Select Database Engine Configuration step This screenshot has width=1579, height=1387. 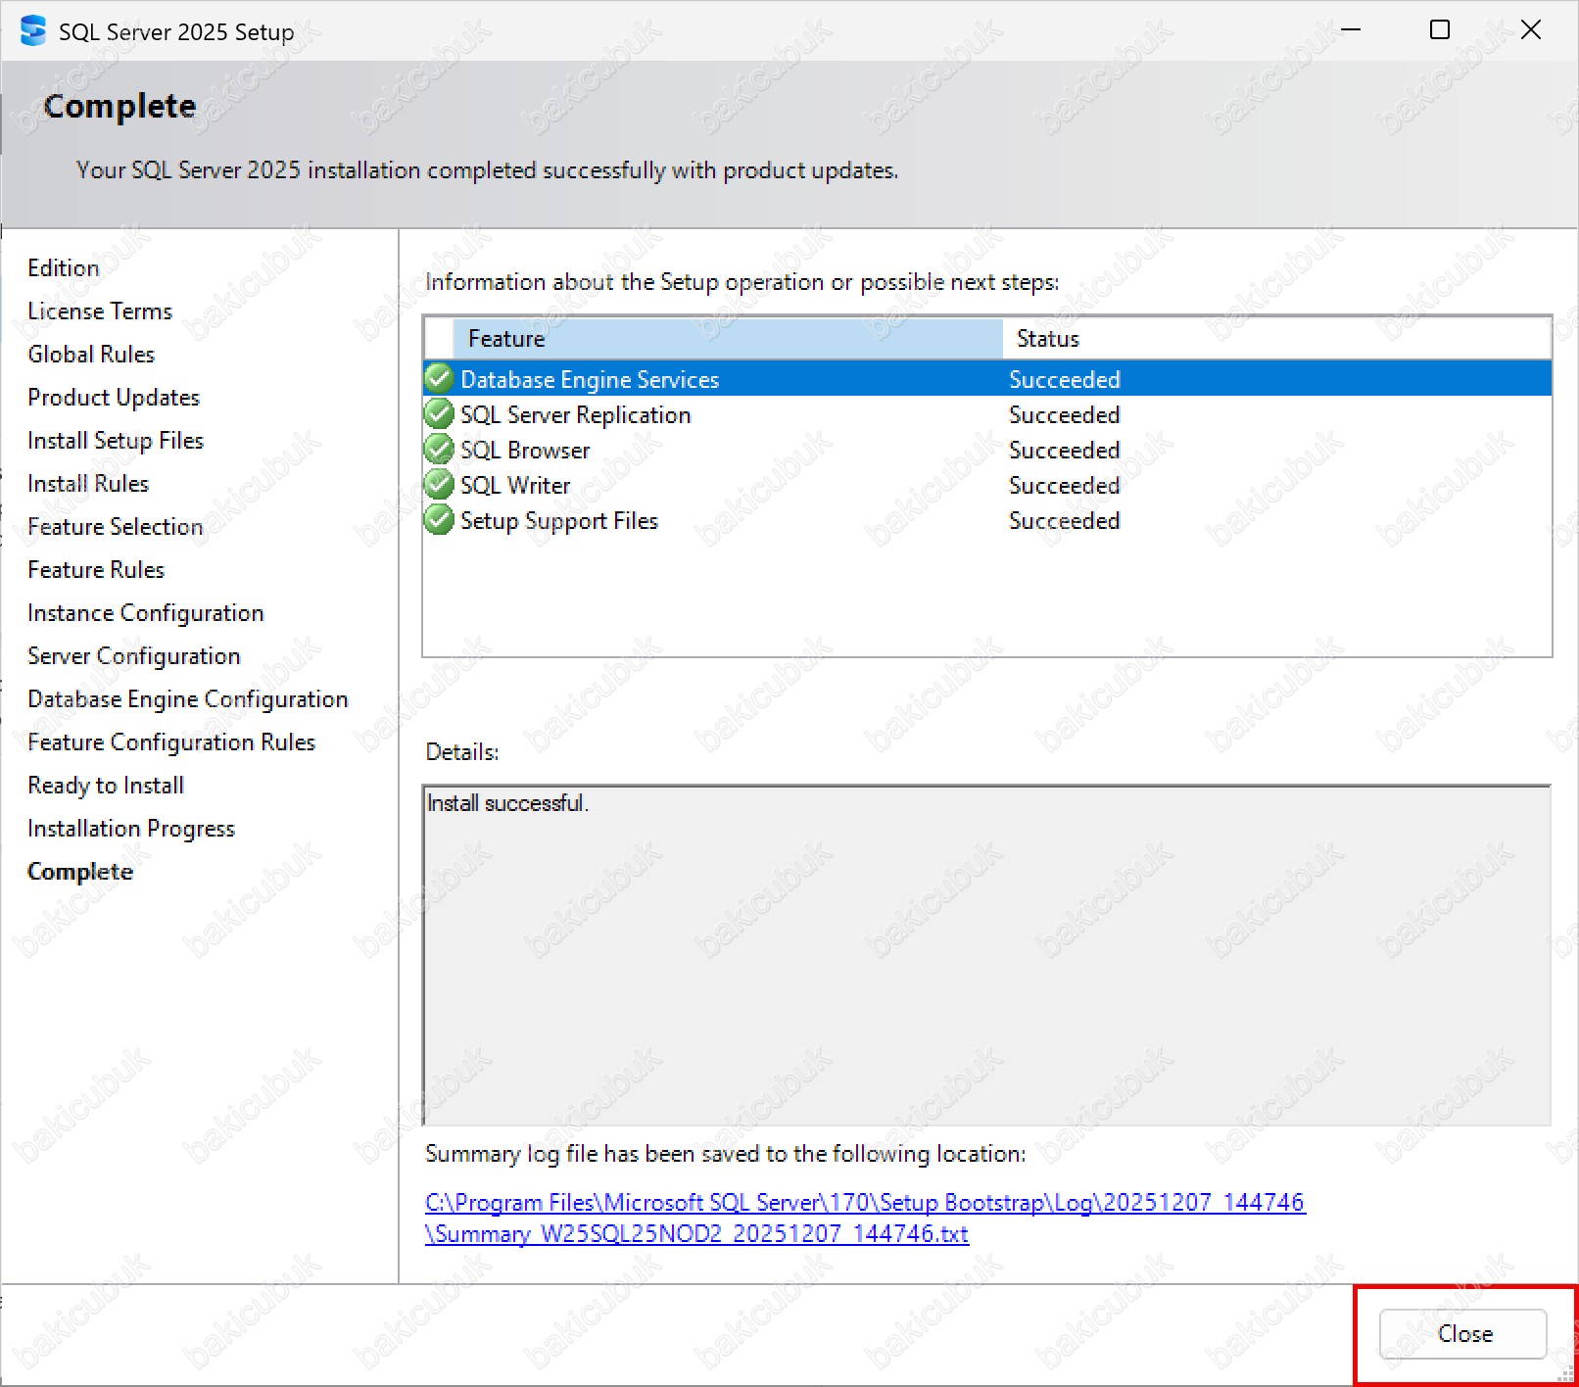[187, 699]
